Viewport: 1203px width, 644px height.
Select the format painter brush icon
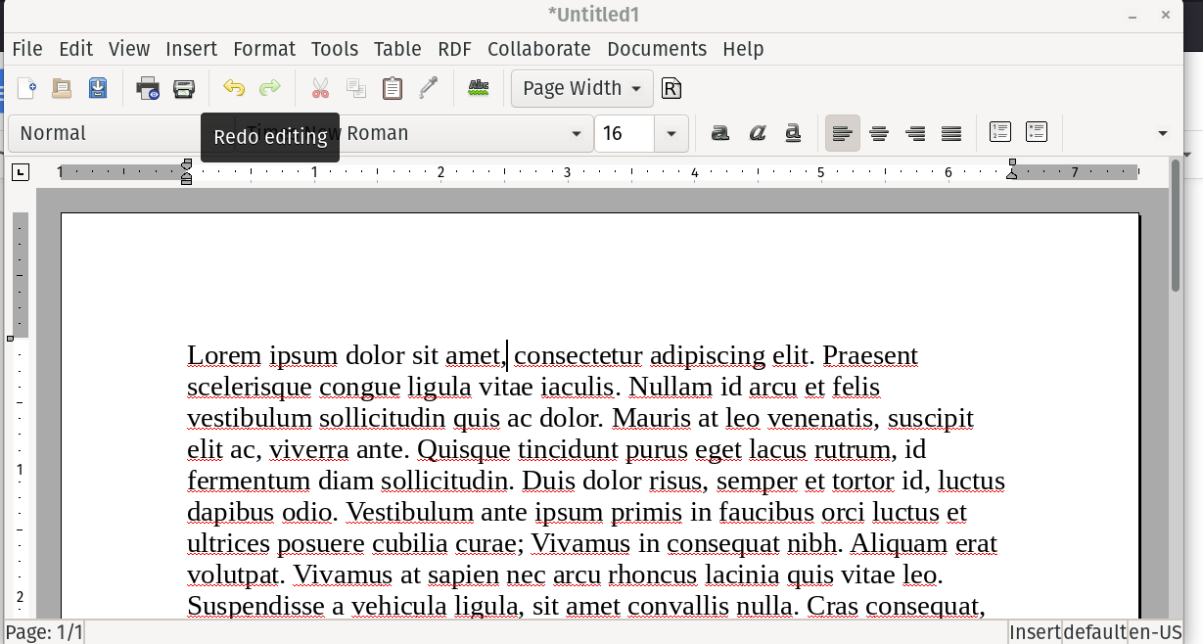[428, 89]
